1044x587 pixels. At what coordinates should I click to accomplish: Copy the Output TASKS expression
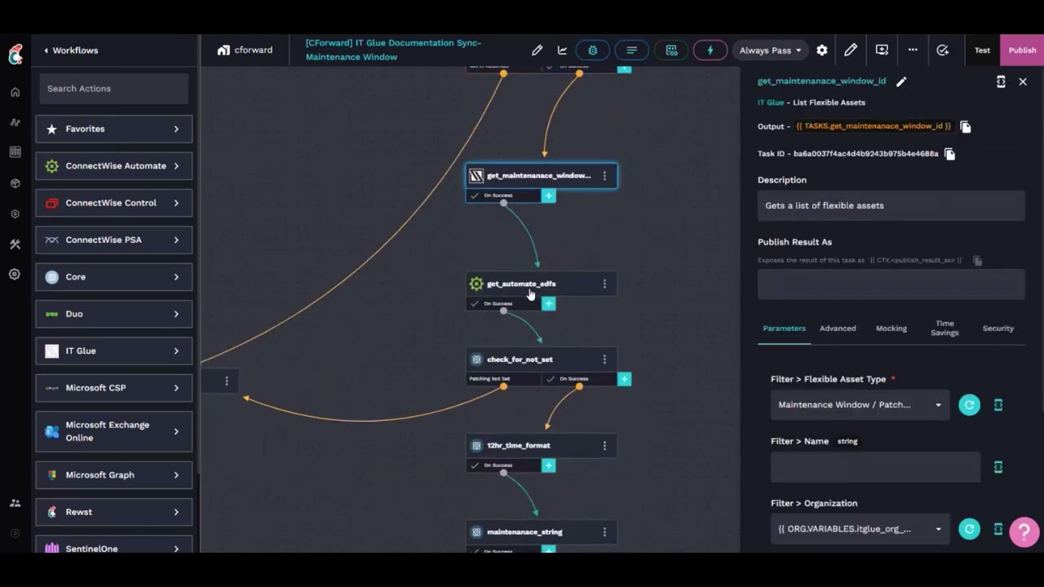coord(966,126)
